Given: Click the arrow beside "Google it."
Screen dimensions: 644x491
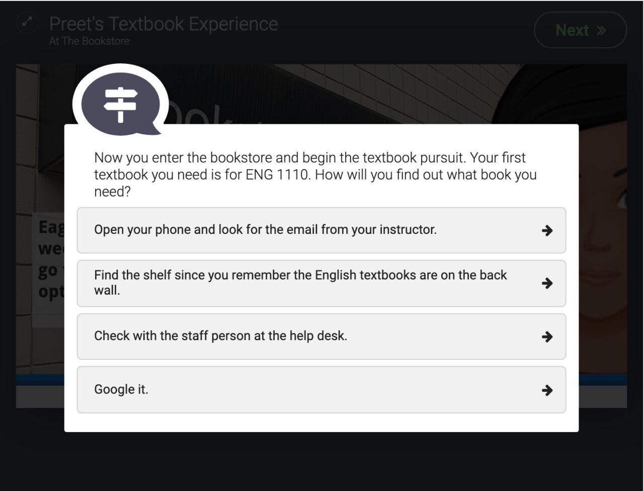Looking at the screenshot, I should coord(547,390).
